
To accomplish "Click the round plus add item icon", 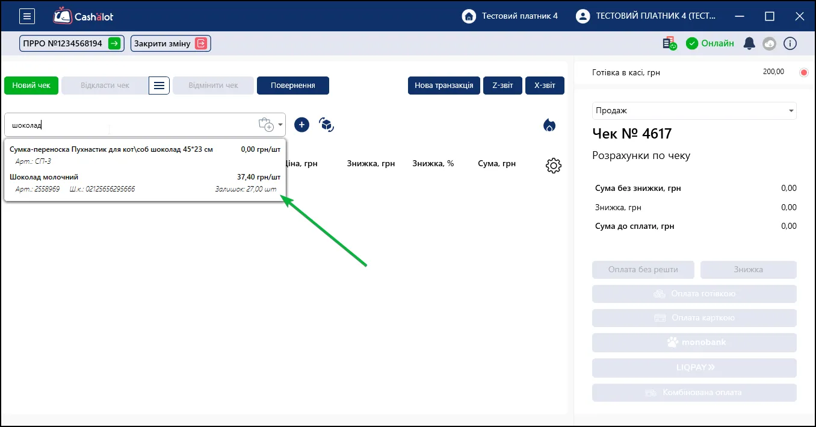I will (x=301, y=125).
